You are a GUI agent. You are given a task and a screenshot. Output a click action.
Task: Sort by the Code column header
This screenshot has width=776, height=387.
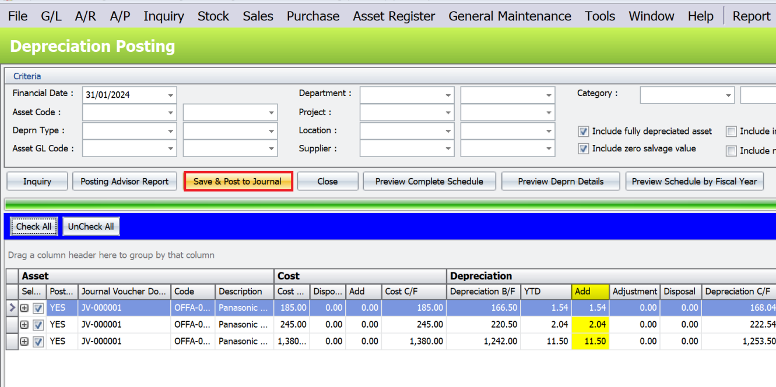click(x=192, y=292)
